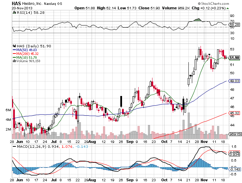The image size is (242, 183).
Task: Click the Hasbro, Inc. company name
Action: (x=32, y=3)
